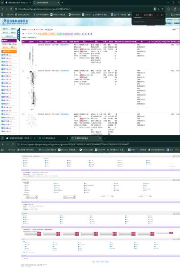Collapse the left sidebar using blue handle
This screenshot has width=180, height=268.
tap(19, 34)
